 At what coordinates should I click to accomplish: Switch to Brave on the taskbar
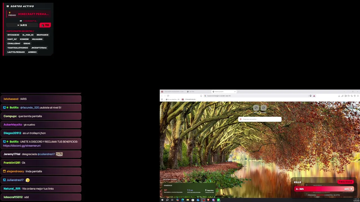208,200
